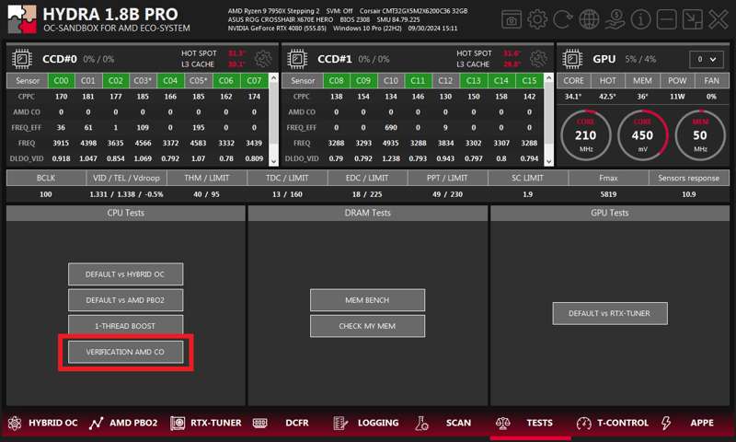Switch to compact mode with arrow icon
The image size is (736, 442).
pos(693,19)
